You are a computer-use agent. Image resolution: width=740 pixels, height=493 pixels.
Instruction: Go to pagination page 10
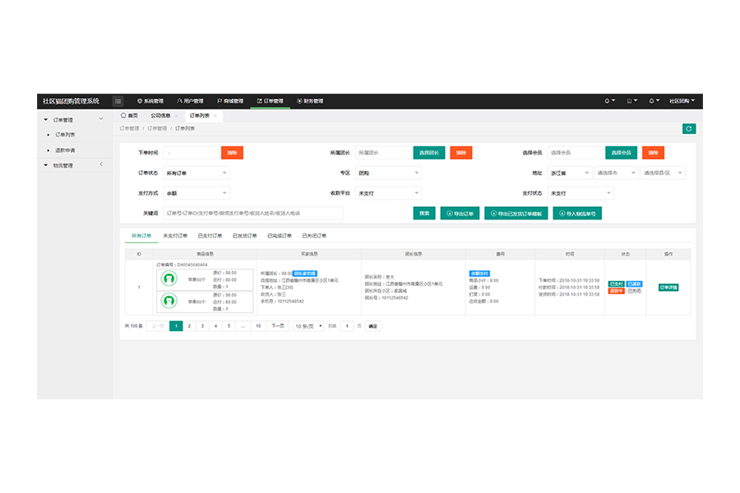(x=258, y=326)
